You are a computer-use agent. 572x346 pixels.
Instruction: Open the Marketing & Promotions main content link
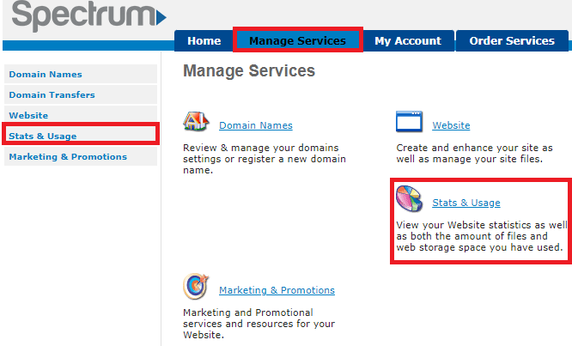point(277,290)
